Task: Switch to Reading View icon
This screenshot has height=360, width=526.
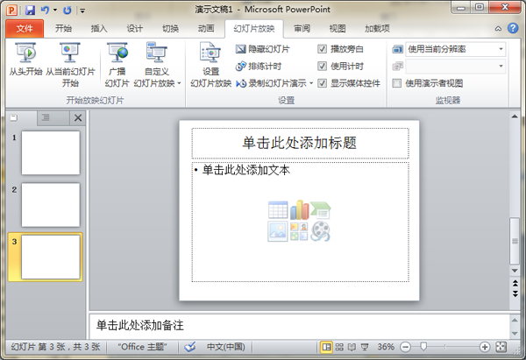Action: (x=352, y=347)
